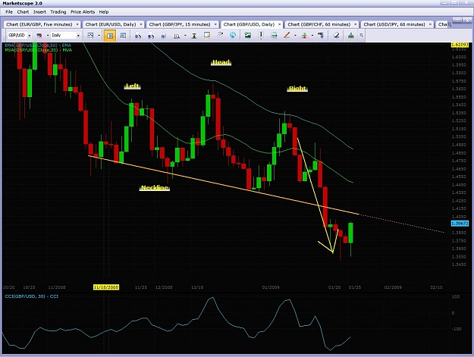Screen dimensions: 474x357
Task: Click the 1.39672 current price tag
Action: (460, 224)
